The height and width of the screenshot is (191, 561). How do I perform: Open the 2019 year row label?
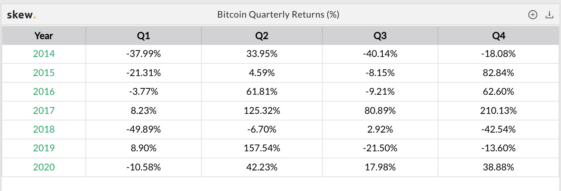pos(44,148)
